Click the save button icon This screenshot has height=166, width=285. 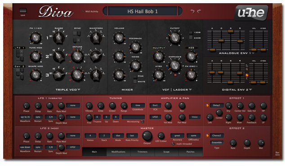tap(23, 10)
